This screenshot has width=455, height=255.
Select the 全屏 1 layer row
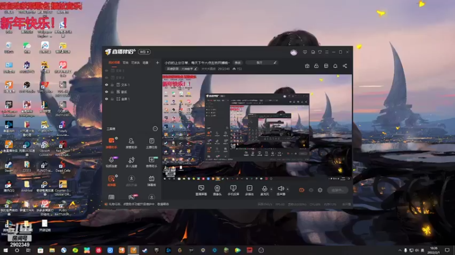(x=132, y=99)
